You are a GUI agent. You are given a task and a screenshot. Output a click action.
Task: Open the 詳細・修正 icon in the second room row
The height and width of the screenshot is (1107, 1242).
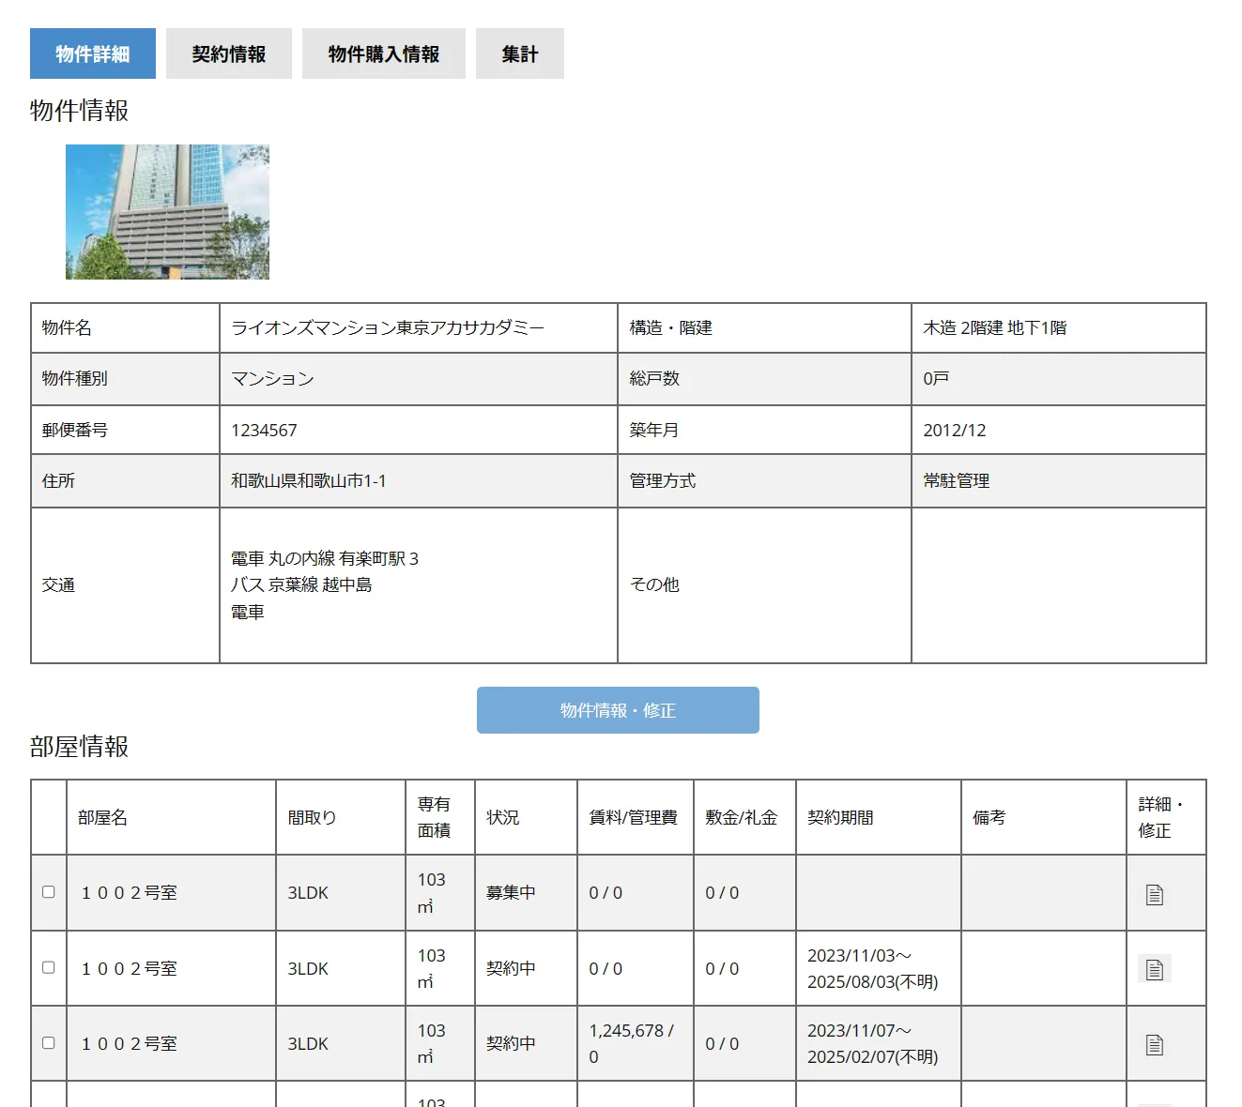click(1154, 968)
